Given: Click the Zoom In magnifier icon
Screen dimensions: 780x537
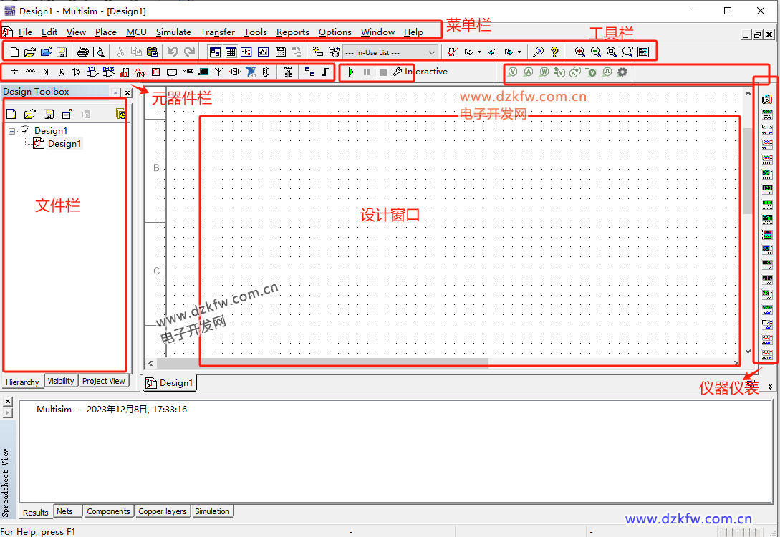Looking at the screenshot, I should [579, 52].
